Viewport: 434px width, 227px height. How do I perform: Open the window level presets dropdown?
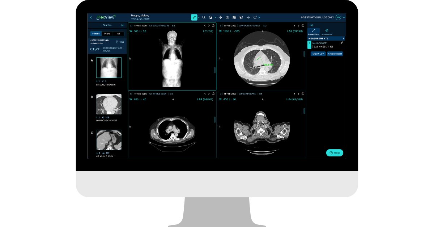216,17
